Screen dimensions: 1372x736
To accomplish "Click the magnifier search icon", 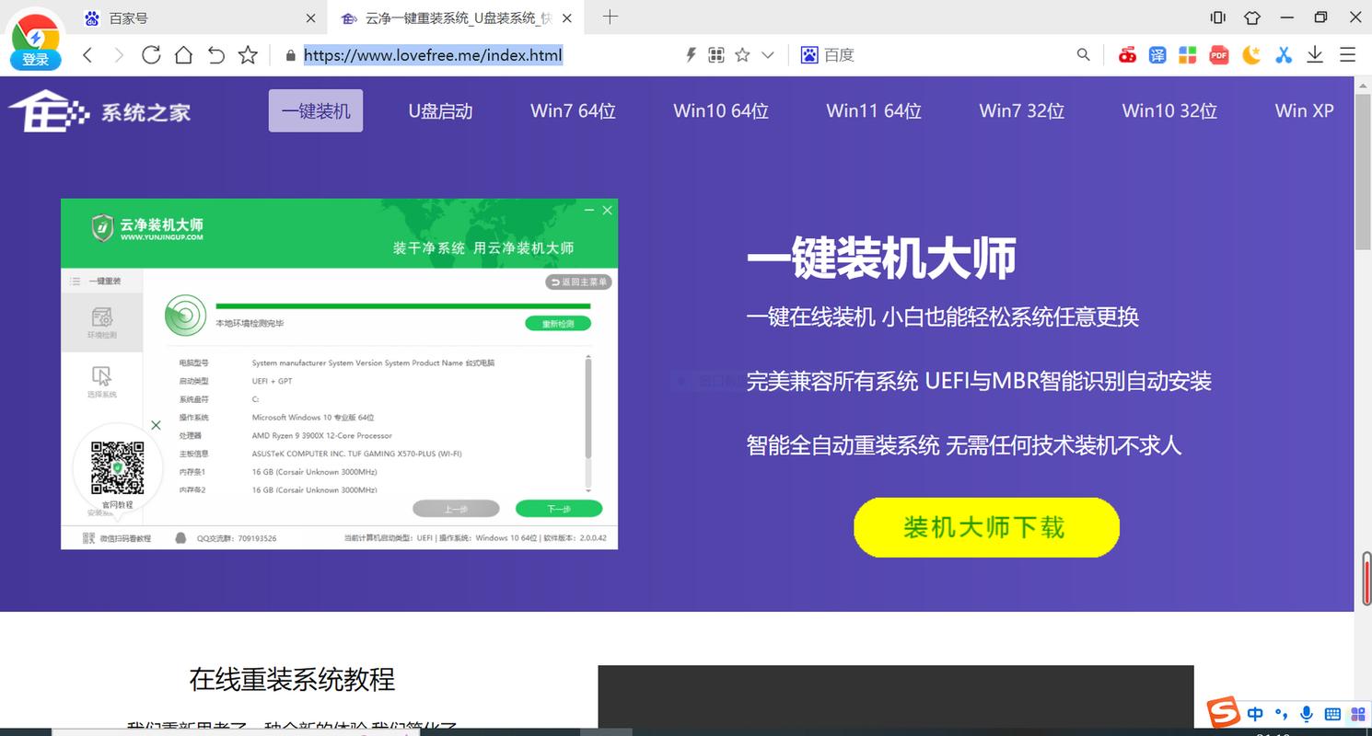I will (x=1084, y=55).
